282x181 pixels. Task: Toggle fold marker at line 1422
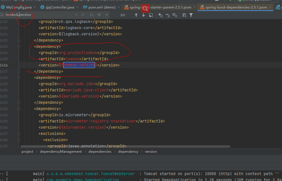pyautogui.click(x=19, y=40)
